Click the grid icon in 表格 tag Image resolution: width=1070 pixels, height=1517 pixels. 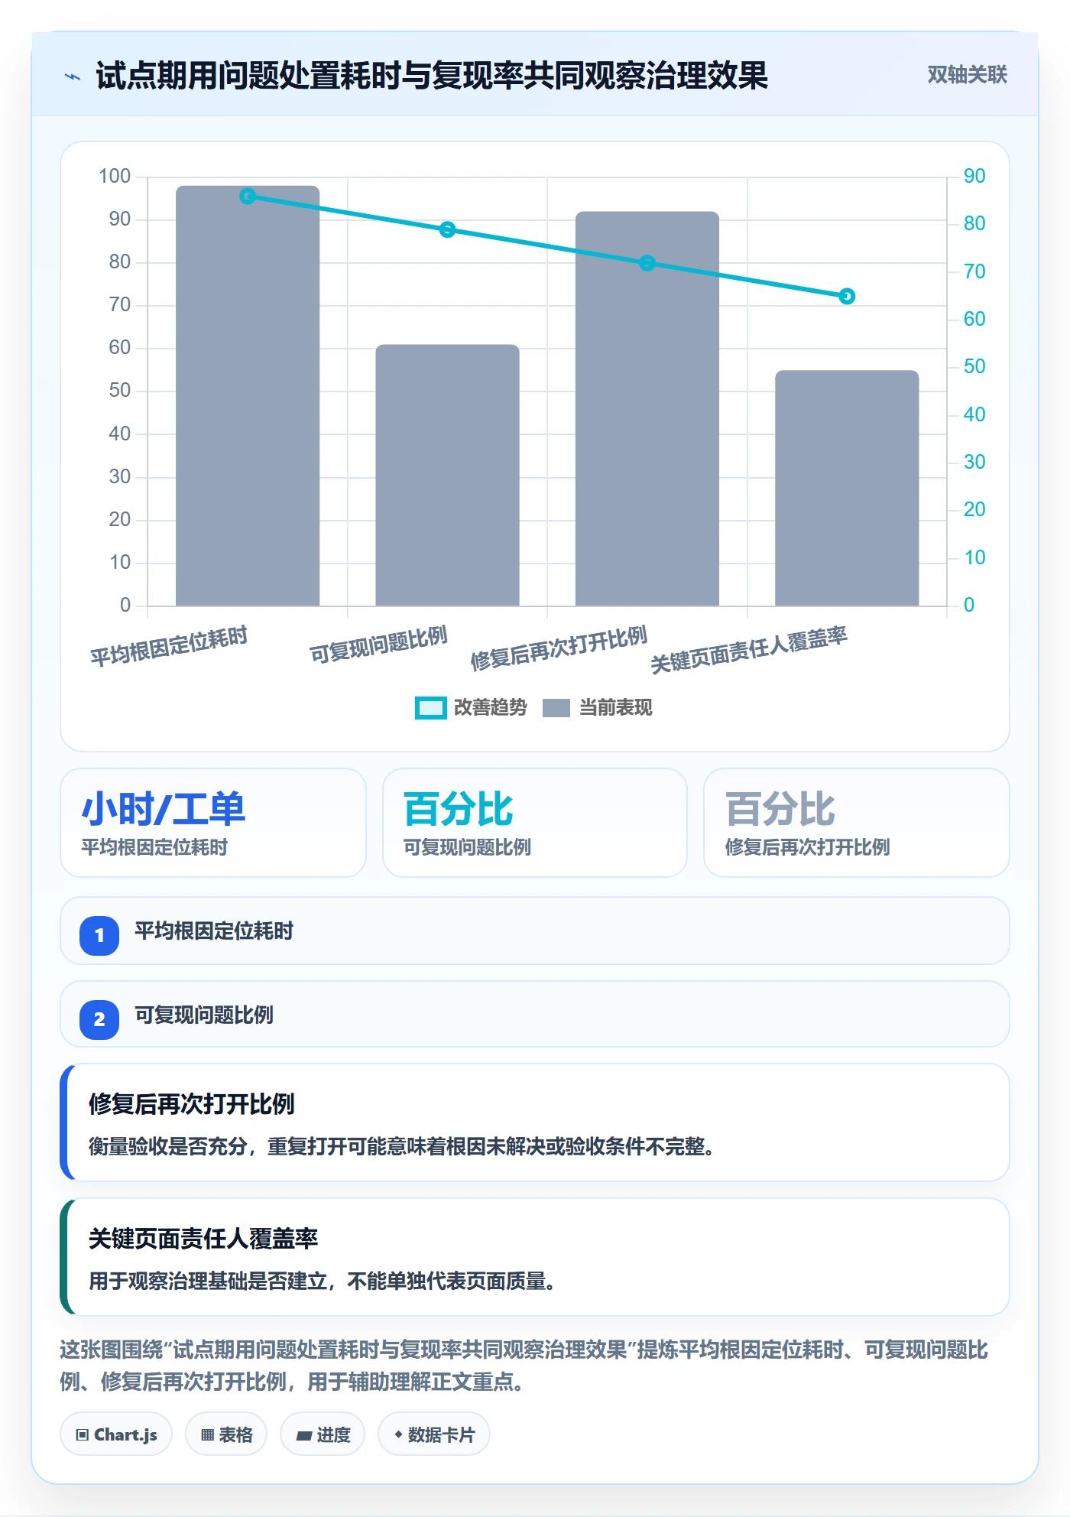click(207, 1435)
